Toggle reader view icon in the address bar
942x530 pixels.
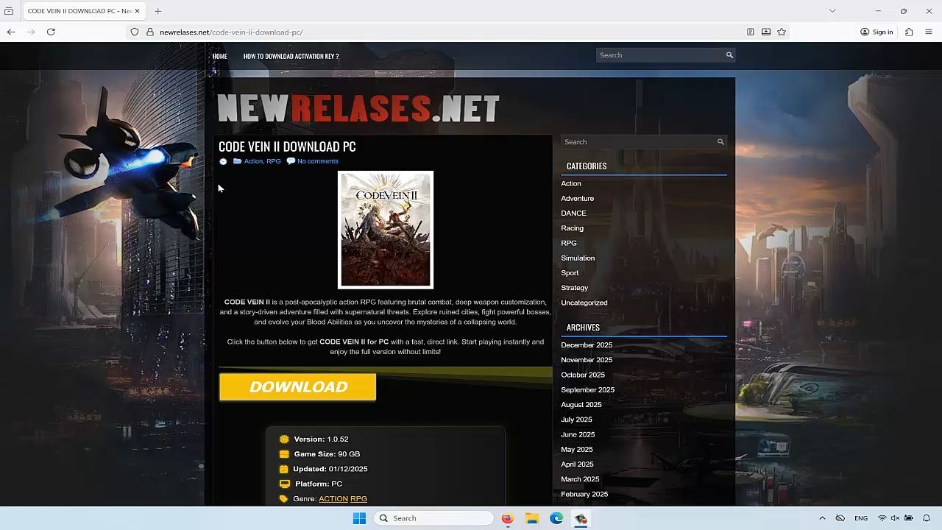tap(750, 32)
